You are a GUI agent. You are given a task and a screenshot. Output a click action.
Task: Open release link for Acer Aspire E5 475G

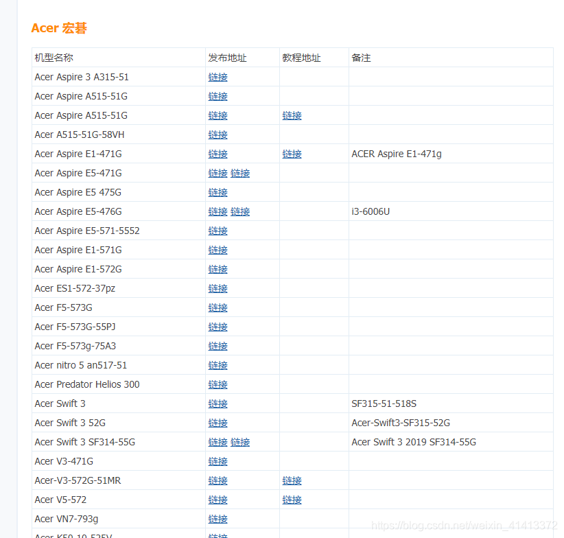click(x=218, y=192)
